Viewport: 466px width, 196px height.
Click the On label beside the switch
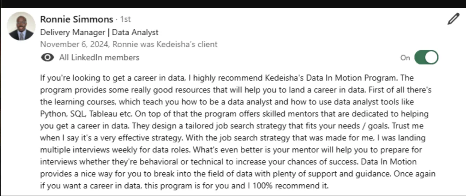(405, 58)
